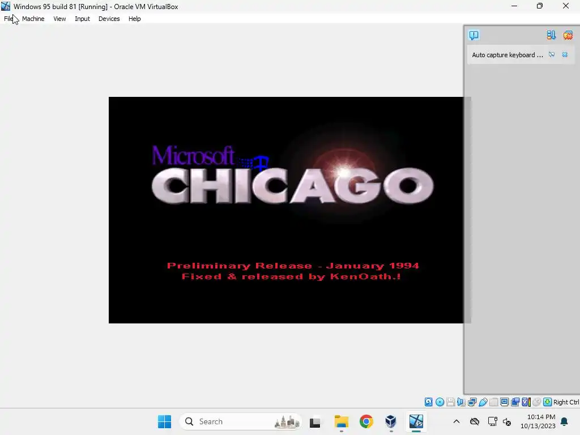Click the network display tray icon
This screenshot has height=435, width=580.
pos(492,421)
